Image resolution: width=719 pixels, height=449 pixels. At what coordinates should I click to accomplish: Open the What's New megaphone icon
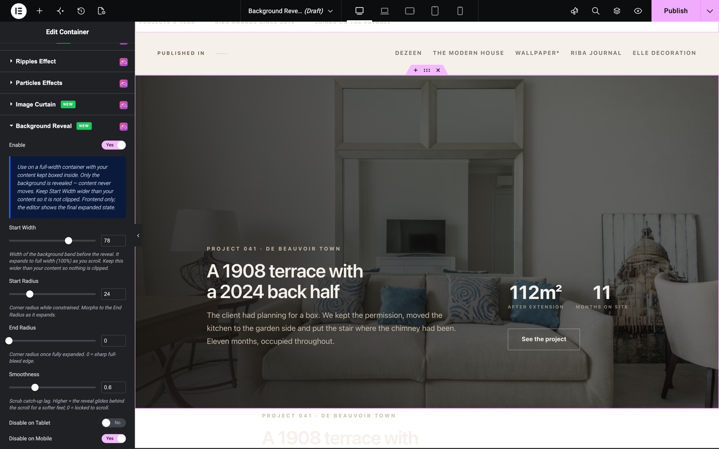tap(574, 11)
